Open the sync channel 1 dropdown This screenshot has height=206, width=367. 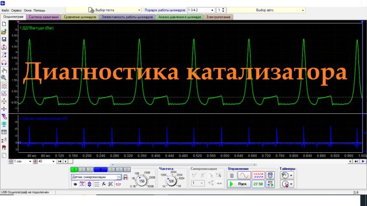pyautogui.click(x=198, y=183)
